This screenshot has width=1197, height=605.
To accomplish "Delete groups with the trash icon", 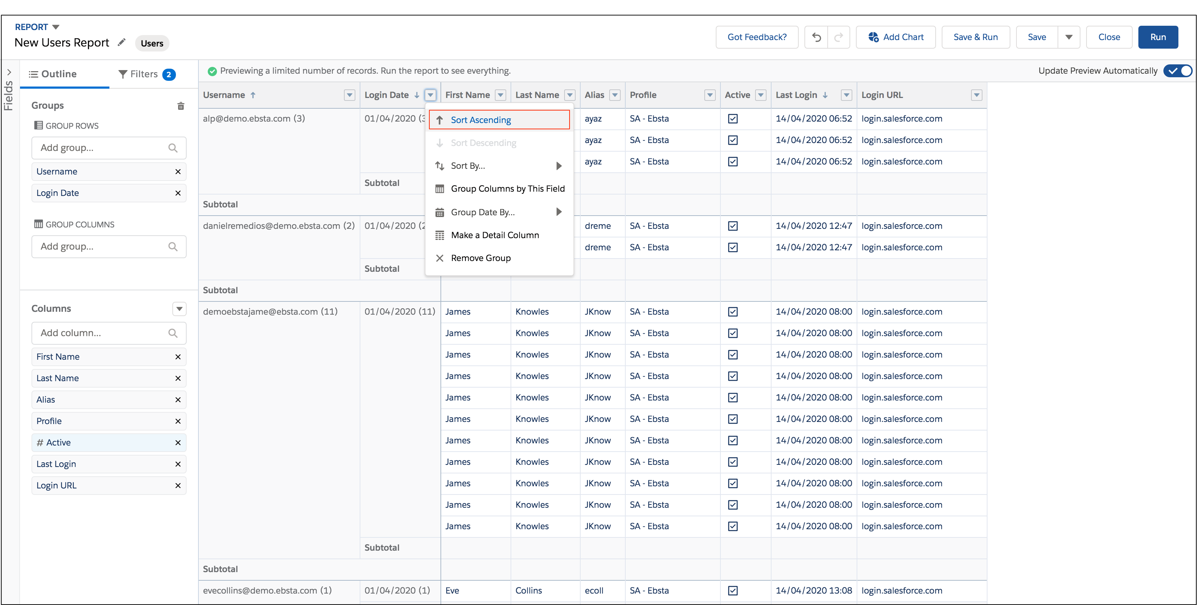I will click(181, 106).
